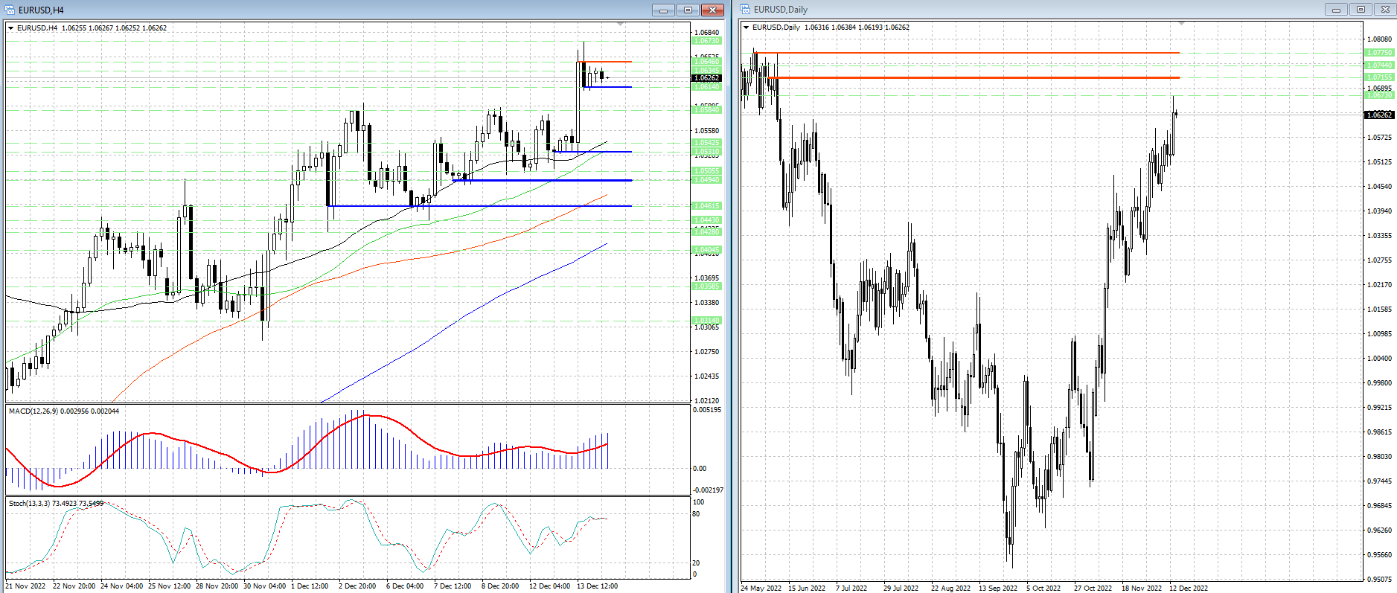This screenshot has height=593, width=1397.
Task: Click the 1.04615 green price label on H4 axis
Action: tap(706, 206)
